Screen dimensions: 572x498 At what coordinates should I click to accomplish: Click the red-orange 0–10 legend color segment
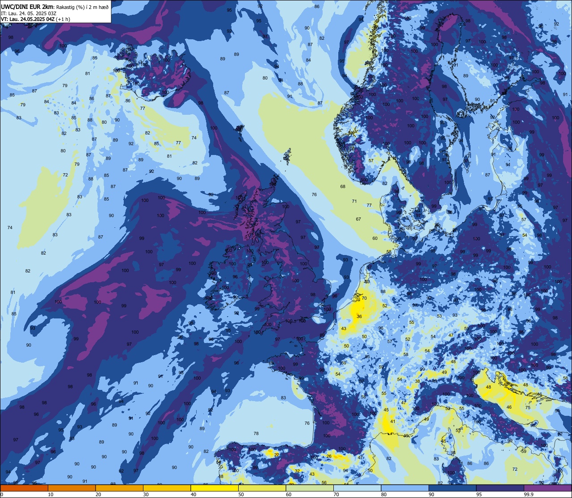24,488
